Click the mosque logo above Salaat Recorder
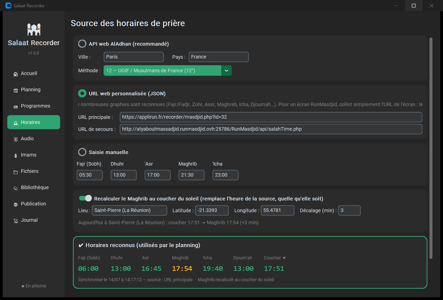 [x=33, y=29]
